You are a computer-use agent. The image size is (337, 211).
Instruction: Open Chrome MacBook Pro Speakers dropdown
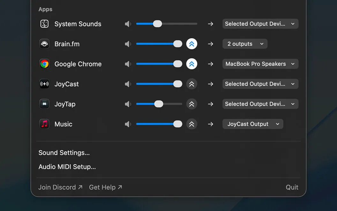coord(260,64)
